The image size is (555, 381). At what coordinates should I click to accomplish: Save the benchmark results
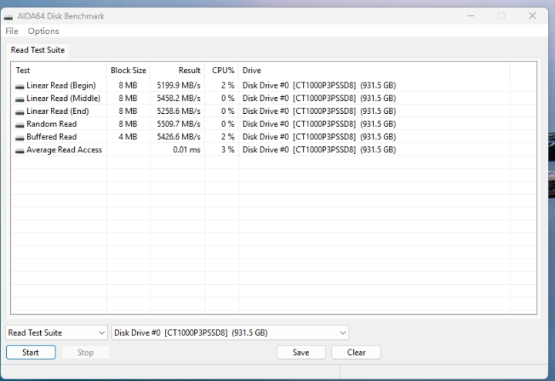(x=301, y=353)
